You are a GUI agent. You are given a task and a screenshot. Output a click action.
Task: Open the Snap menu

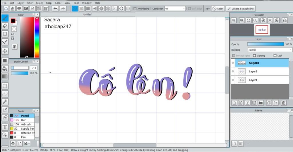click(x=49, y=3)
